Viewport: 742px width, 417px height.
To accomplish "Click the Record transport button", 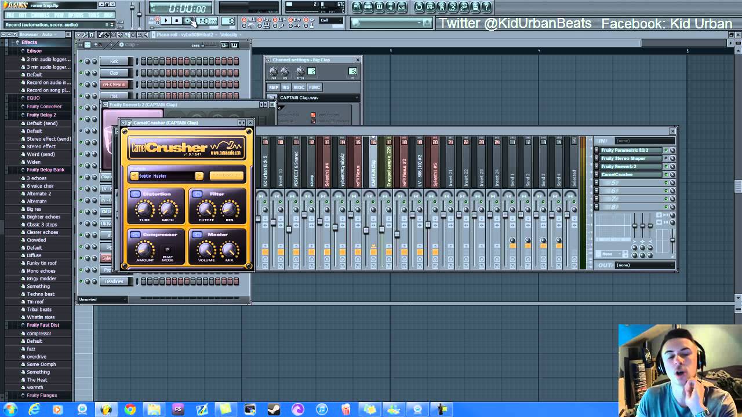I will pyautogui.click(x=188, y=20).
